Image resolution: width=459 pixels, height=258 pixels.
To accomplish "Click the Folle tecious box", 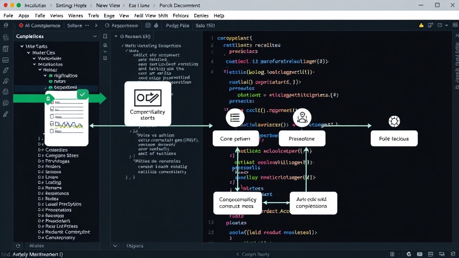I will [x=394, y=139].
